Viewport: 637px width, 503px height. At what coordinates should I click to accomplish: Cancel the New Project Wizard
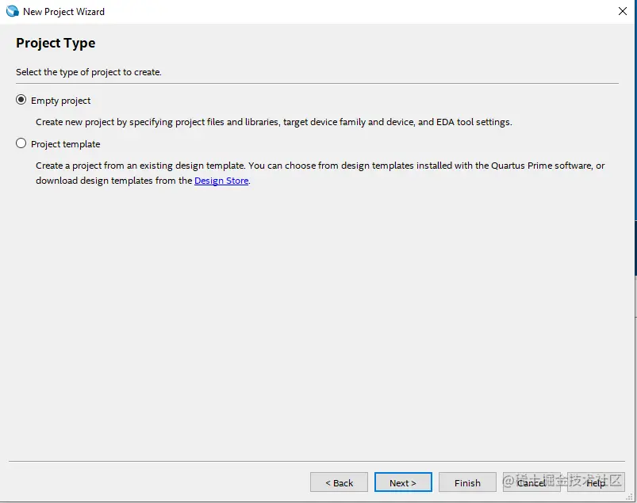click(531, 482)
